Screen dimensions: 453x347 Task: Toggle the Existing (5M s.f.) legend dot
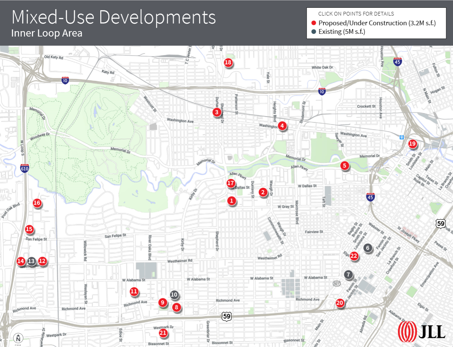313,31
